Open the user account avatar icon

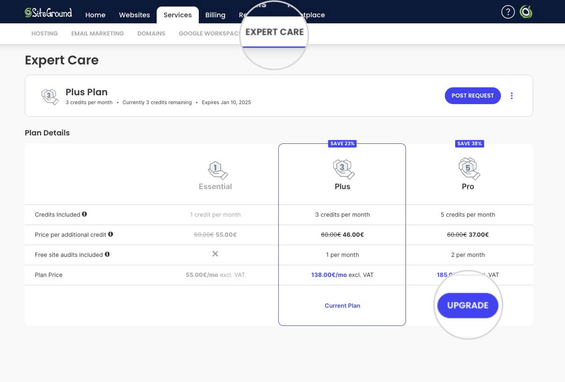[526, 12]
